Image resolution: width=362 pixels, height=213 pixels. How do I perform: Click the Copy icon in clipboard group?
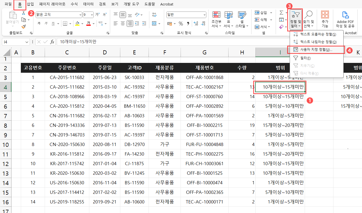[24, 20]
